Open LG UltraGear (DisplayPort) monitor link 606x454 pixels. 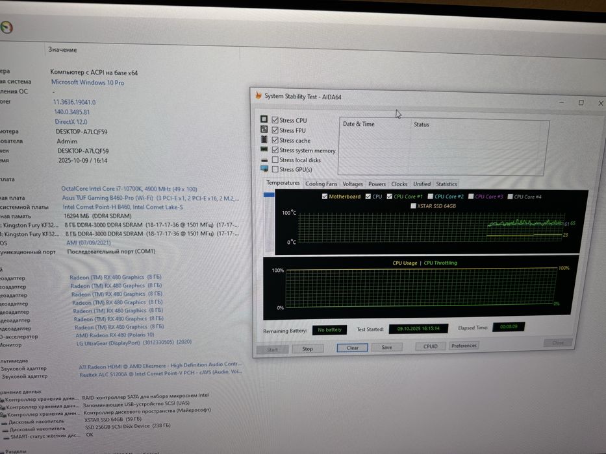(x=134, y=342)
